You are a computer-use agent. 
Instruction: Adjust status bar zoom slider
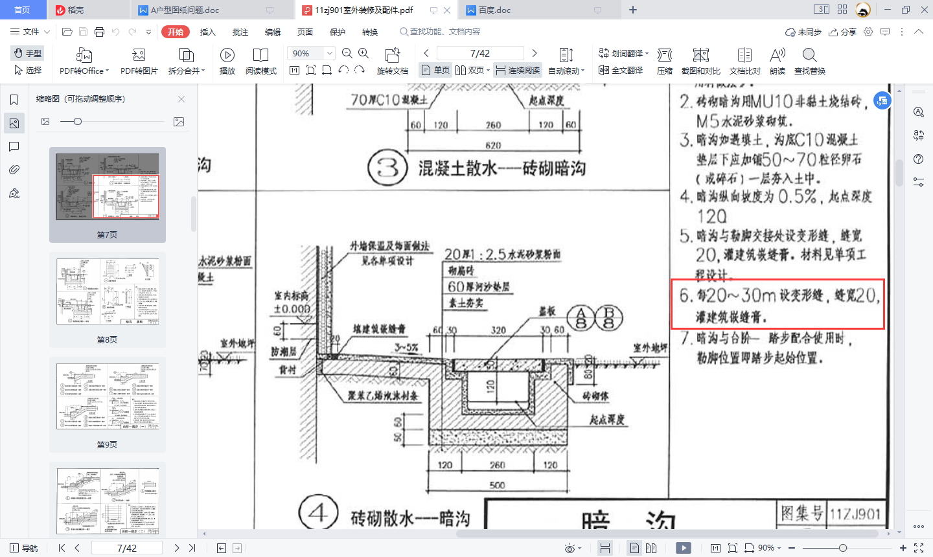(842, 548)
